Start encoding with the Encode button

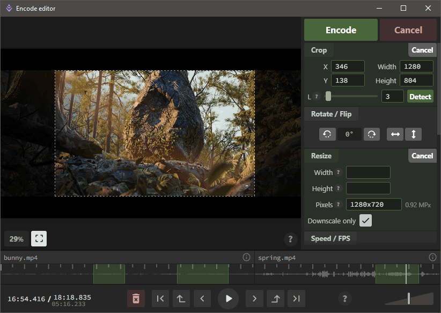(341, 30)
